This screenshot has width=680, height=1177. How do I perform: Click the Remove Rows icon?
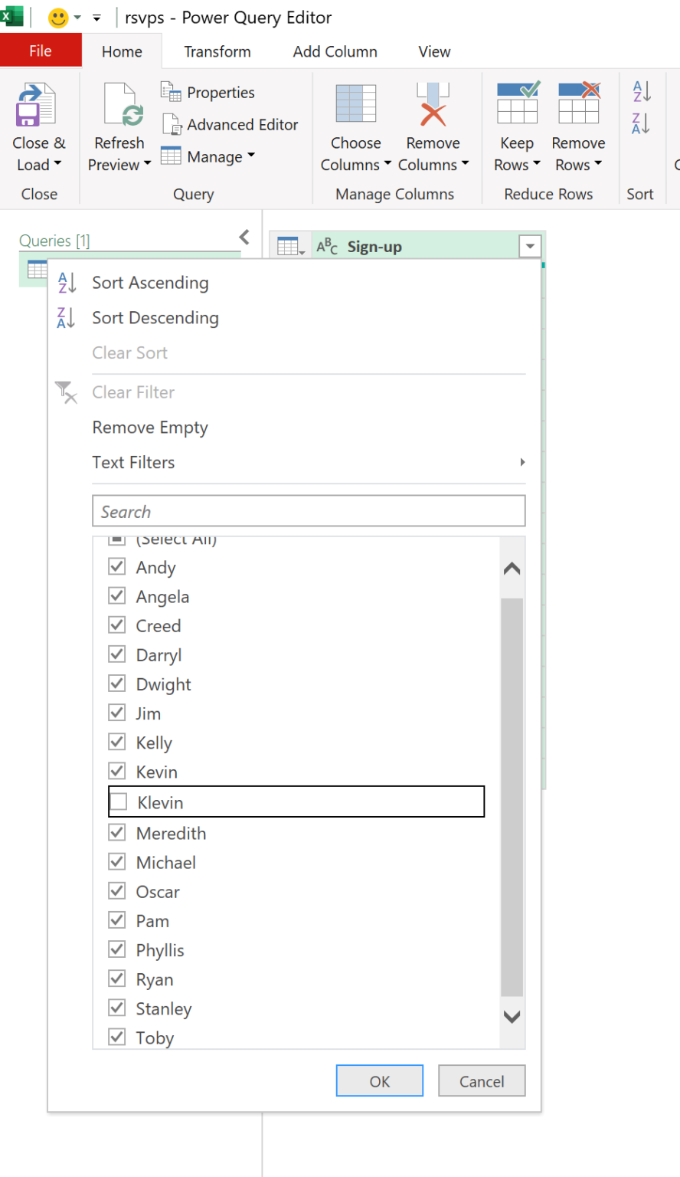578,103
